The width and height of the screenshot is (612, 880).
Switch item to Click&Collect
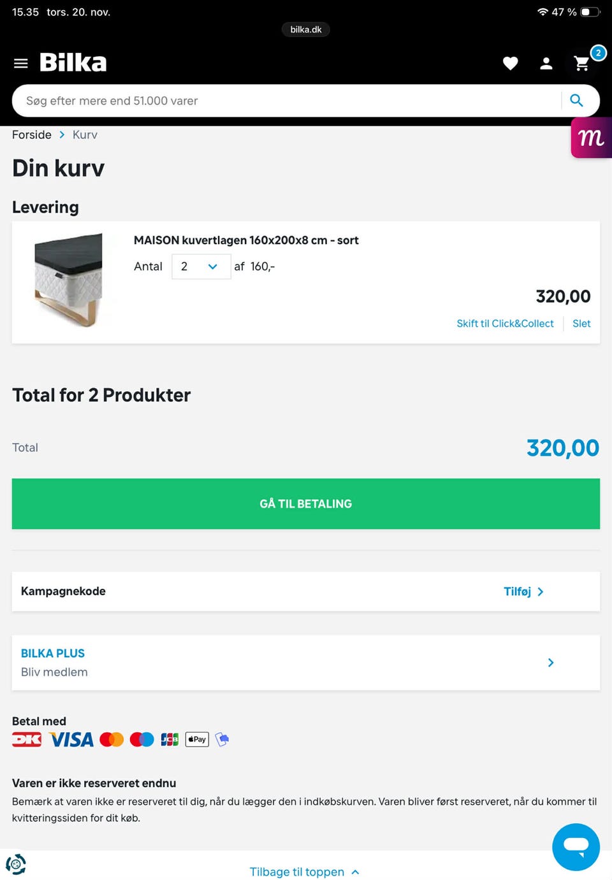(x=505, y=324)
